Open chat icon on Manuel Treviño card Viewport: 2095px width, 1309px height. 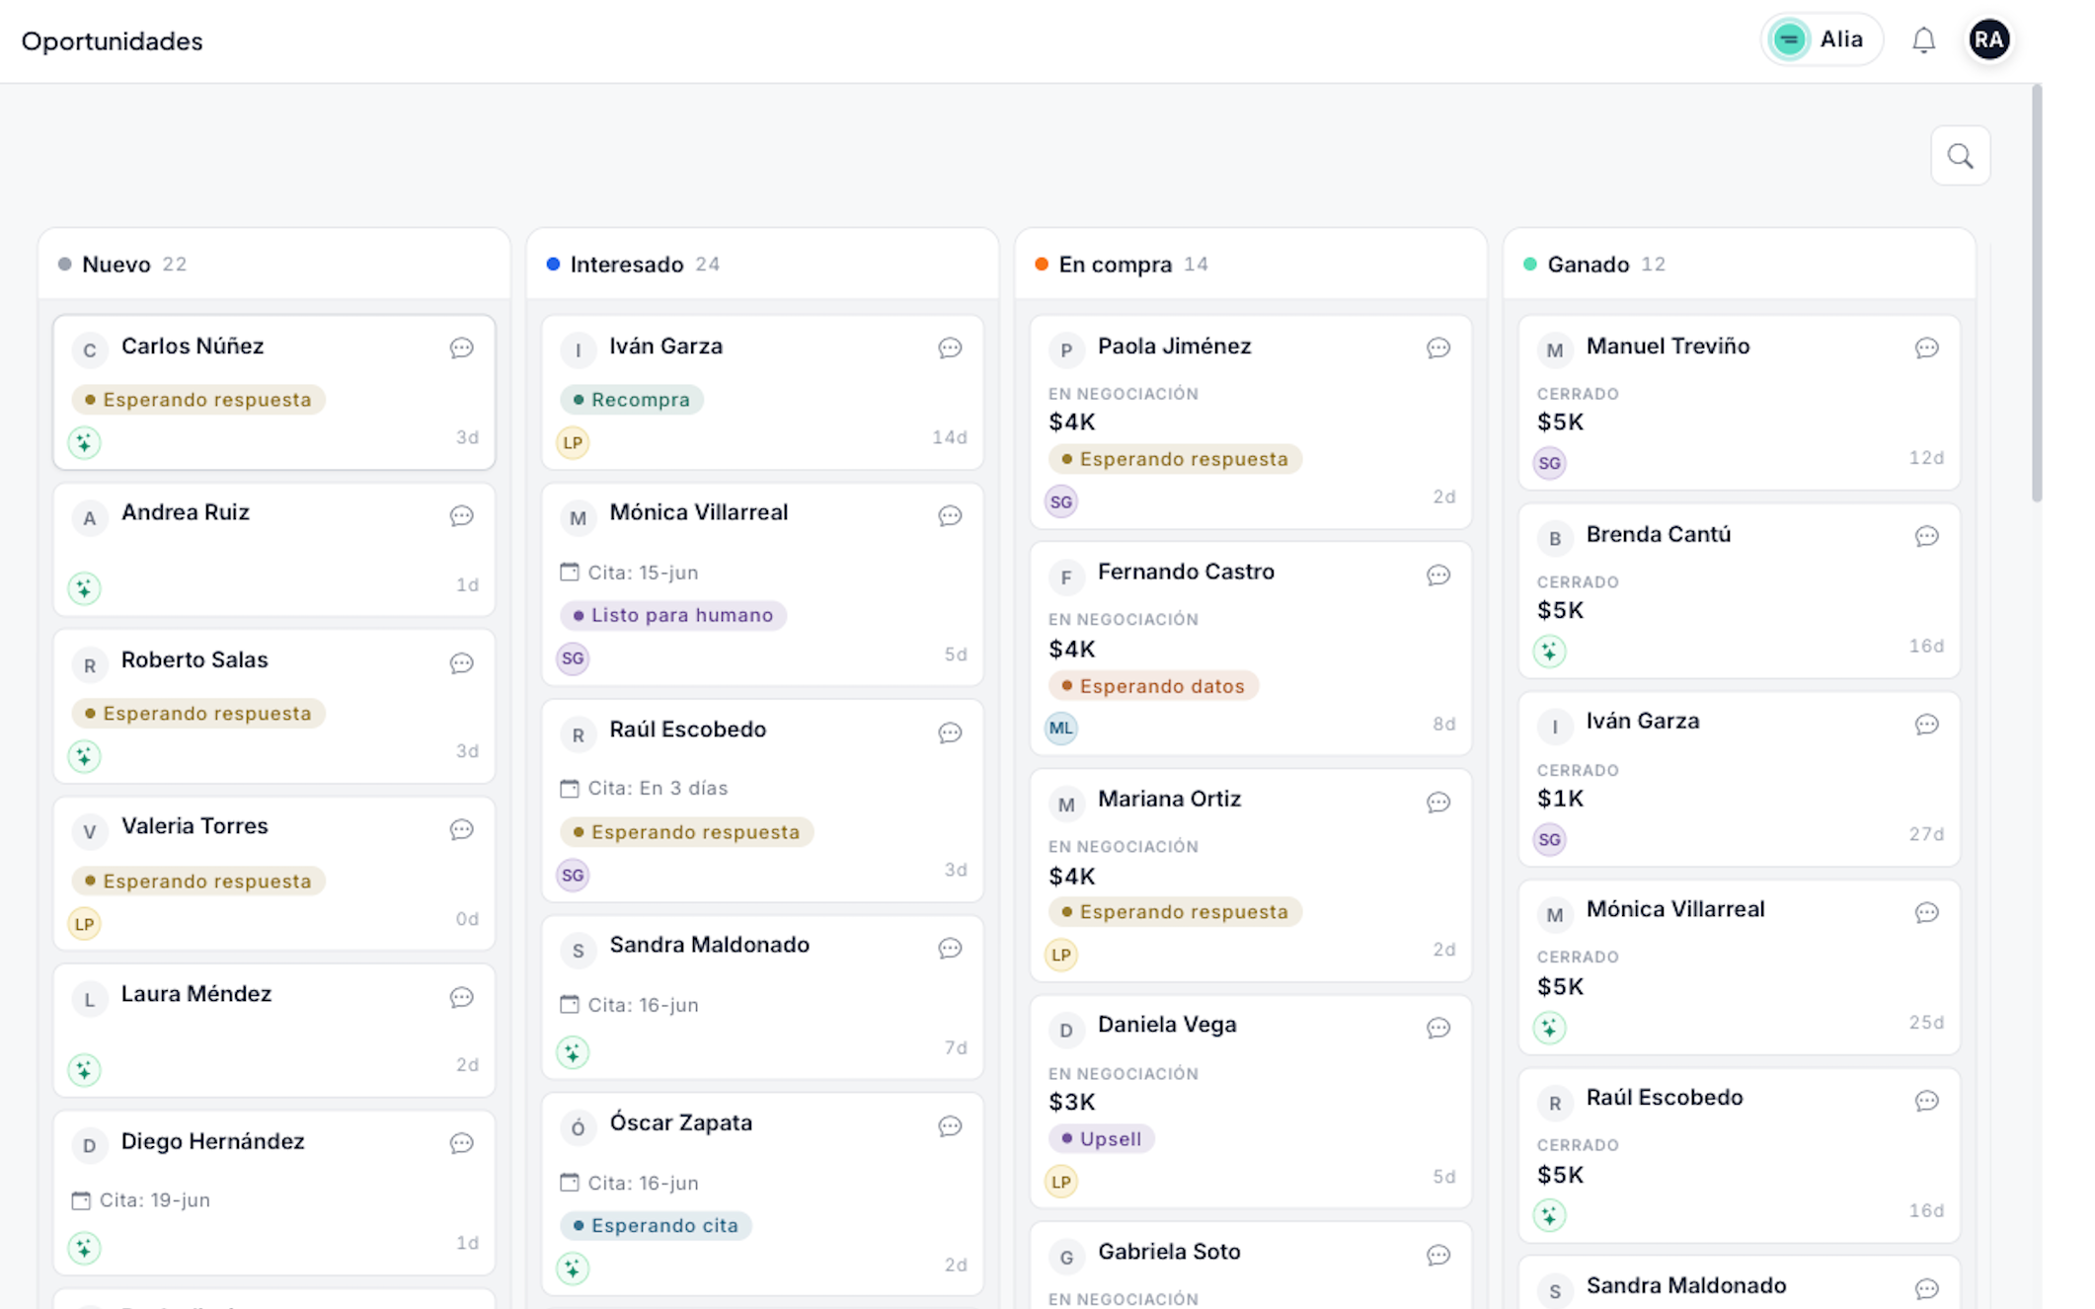pyautogui.click(x=1926, y=347)
